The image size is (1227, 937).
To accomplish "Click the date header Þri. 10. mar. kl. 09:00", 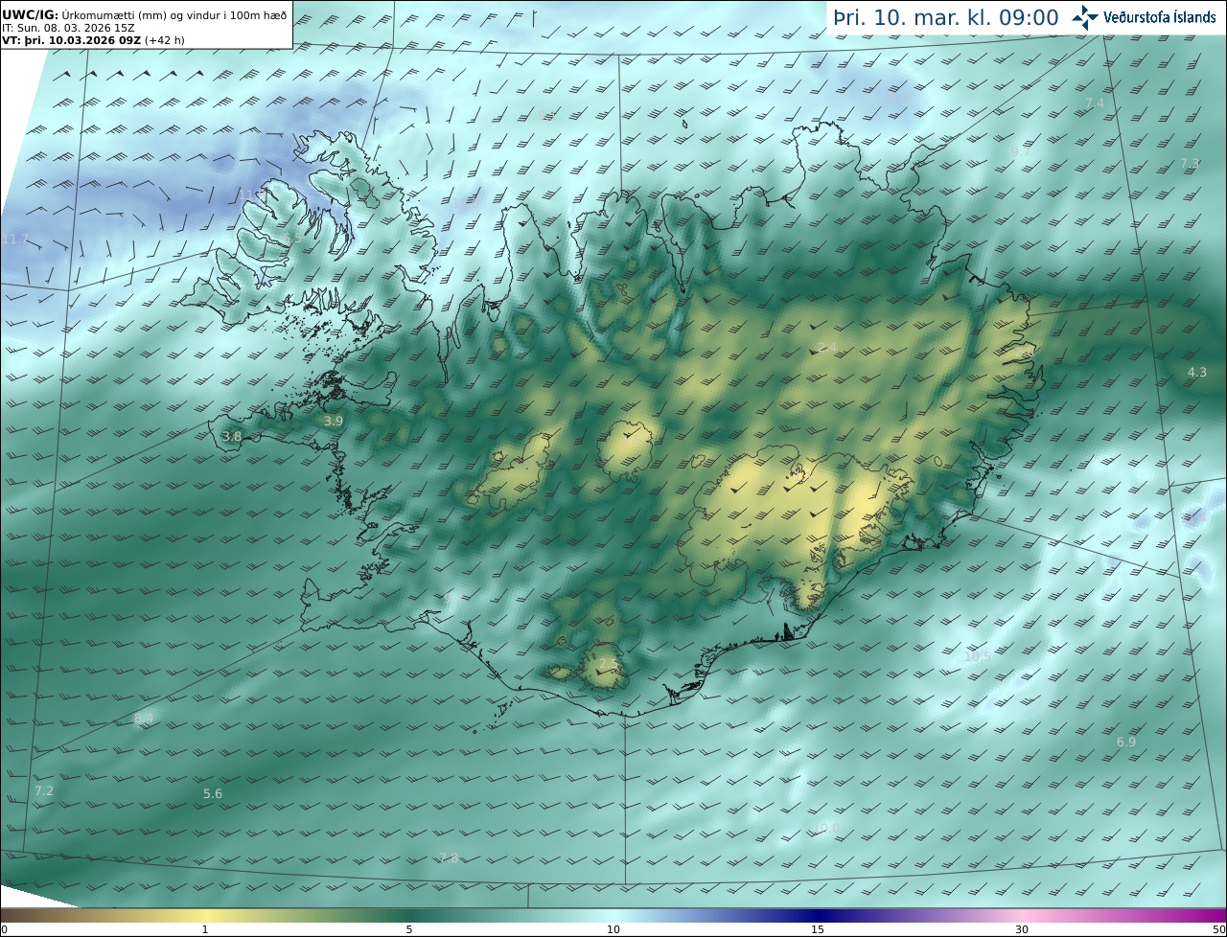I will [946, 18].
